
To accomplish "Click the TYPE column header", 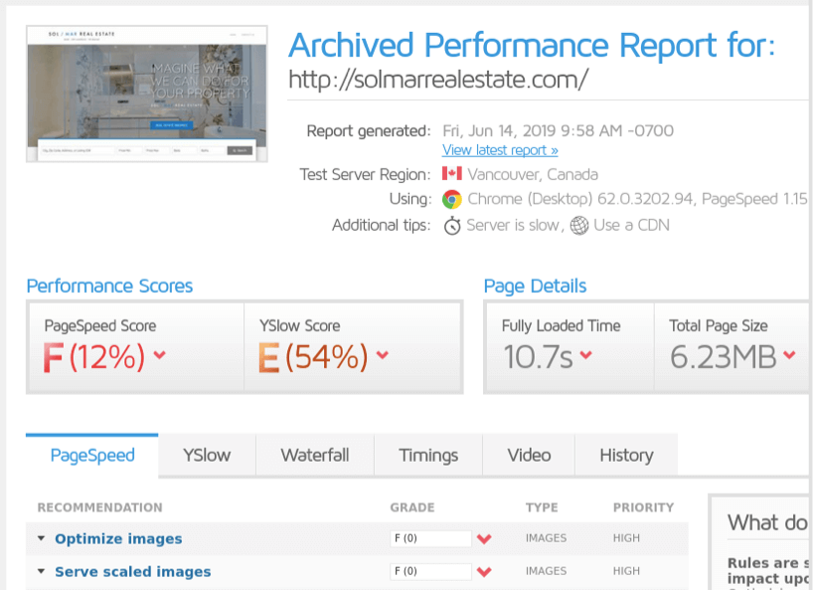I will (542, 507).
